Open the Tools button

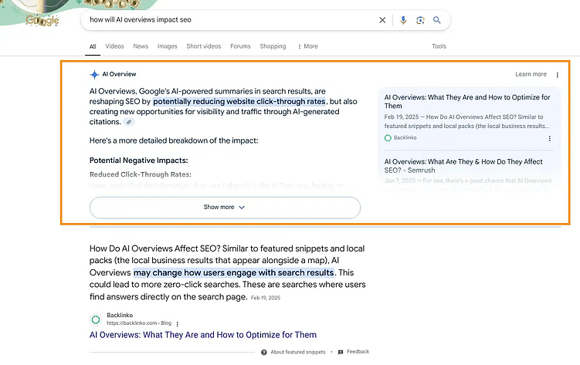[439, 46]
